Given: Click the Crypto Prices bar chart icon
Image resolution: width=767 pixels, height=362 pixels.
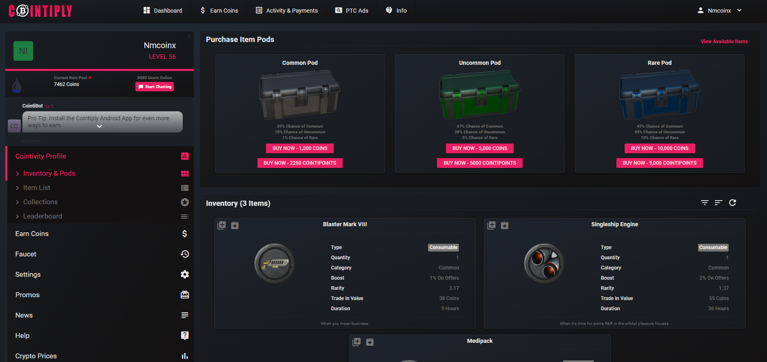Looking at the screenshot, I should coord(185,356).
